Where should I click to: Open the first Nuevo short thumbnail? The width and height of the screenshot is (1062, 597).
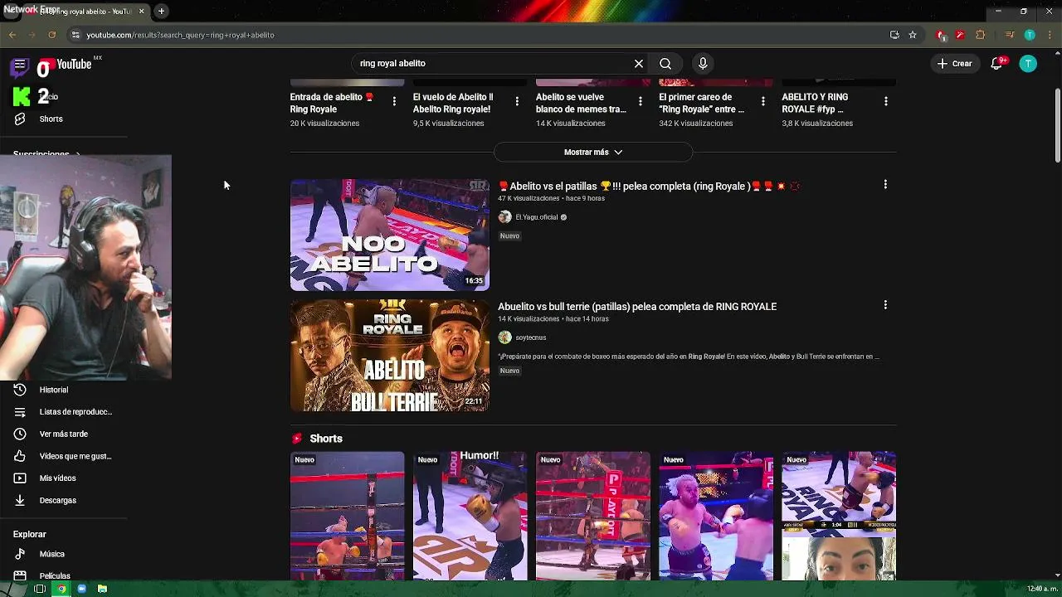click(x=347, y=516)
